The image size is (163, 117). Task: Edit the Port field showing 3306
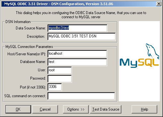(x=55, y=87)
